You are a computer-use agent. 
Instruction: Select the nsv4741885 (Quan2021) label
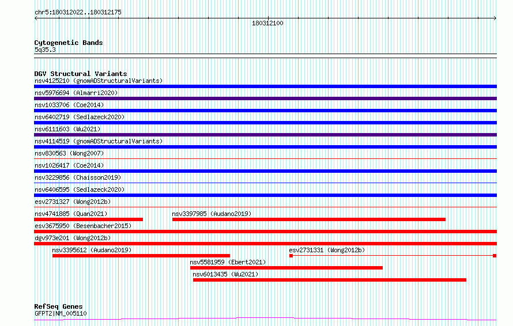(71, 214)
